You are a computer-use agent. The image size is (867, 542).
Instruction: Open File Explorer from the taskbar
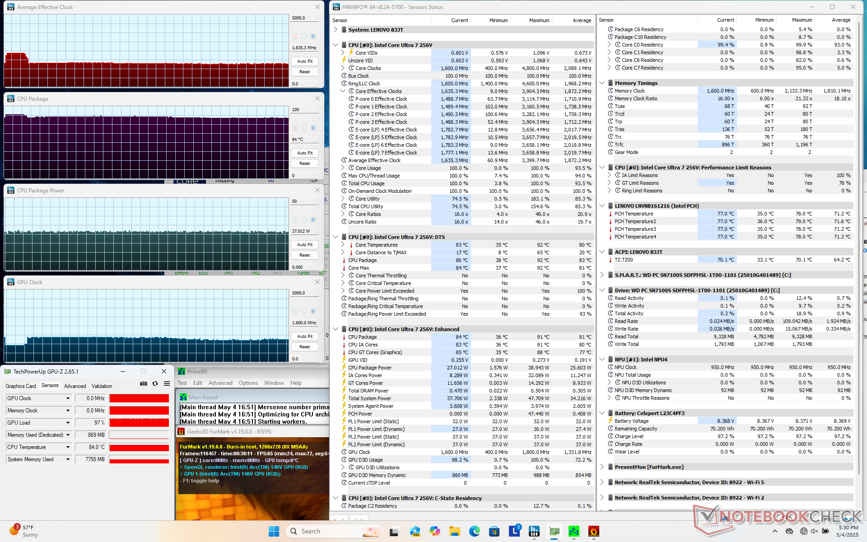tap(454, 531)
